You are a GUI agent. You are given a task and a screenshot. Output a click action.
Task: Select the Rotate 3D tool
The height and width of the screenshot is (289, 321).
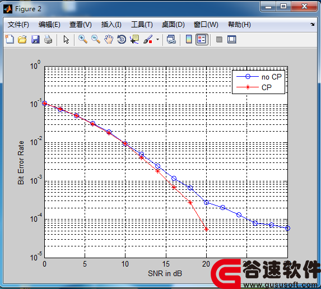(122, 39)
